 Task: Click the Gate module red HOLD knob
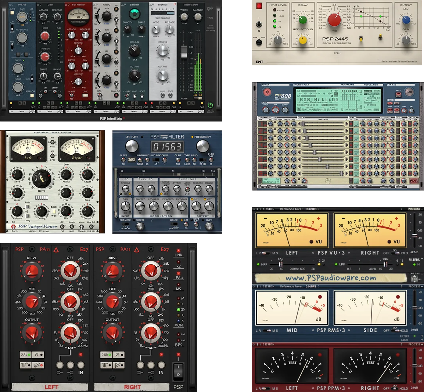point(45,36)
